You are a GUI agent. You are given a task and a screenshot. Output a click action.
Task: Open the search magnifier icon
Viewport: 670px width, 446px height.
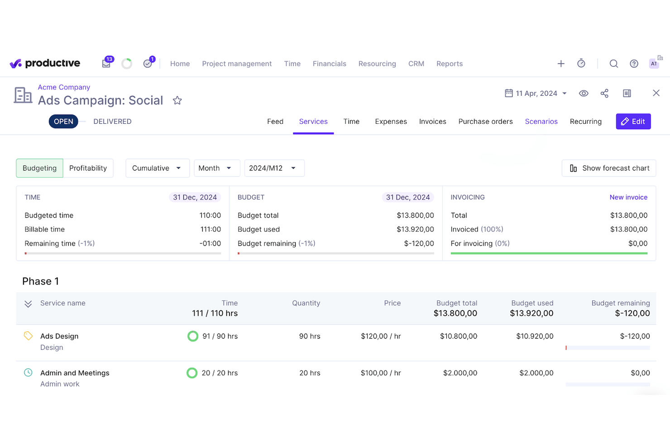[614, 64]
